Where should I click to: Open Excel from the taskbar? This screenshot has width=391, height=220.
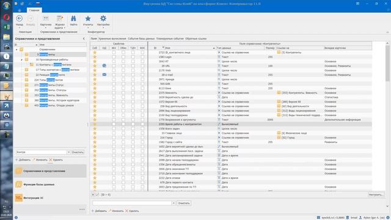[x=7, y=27]
